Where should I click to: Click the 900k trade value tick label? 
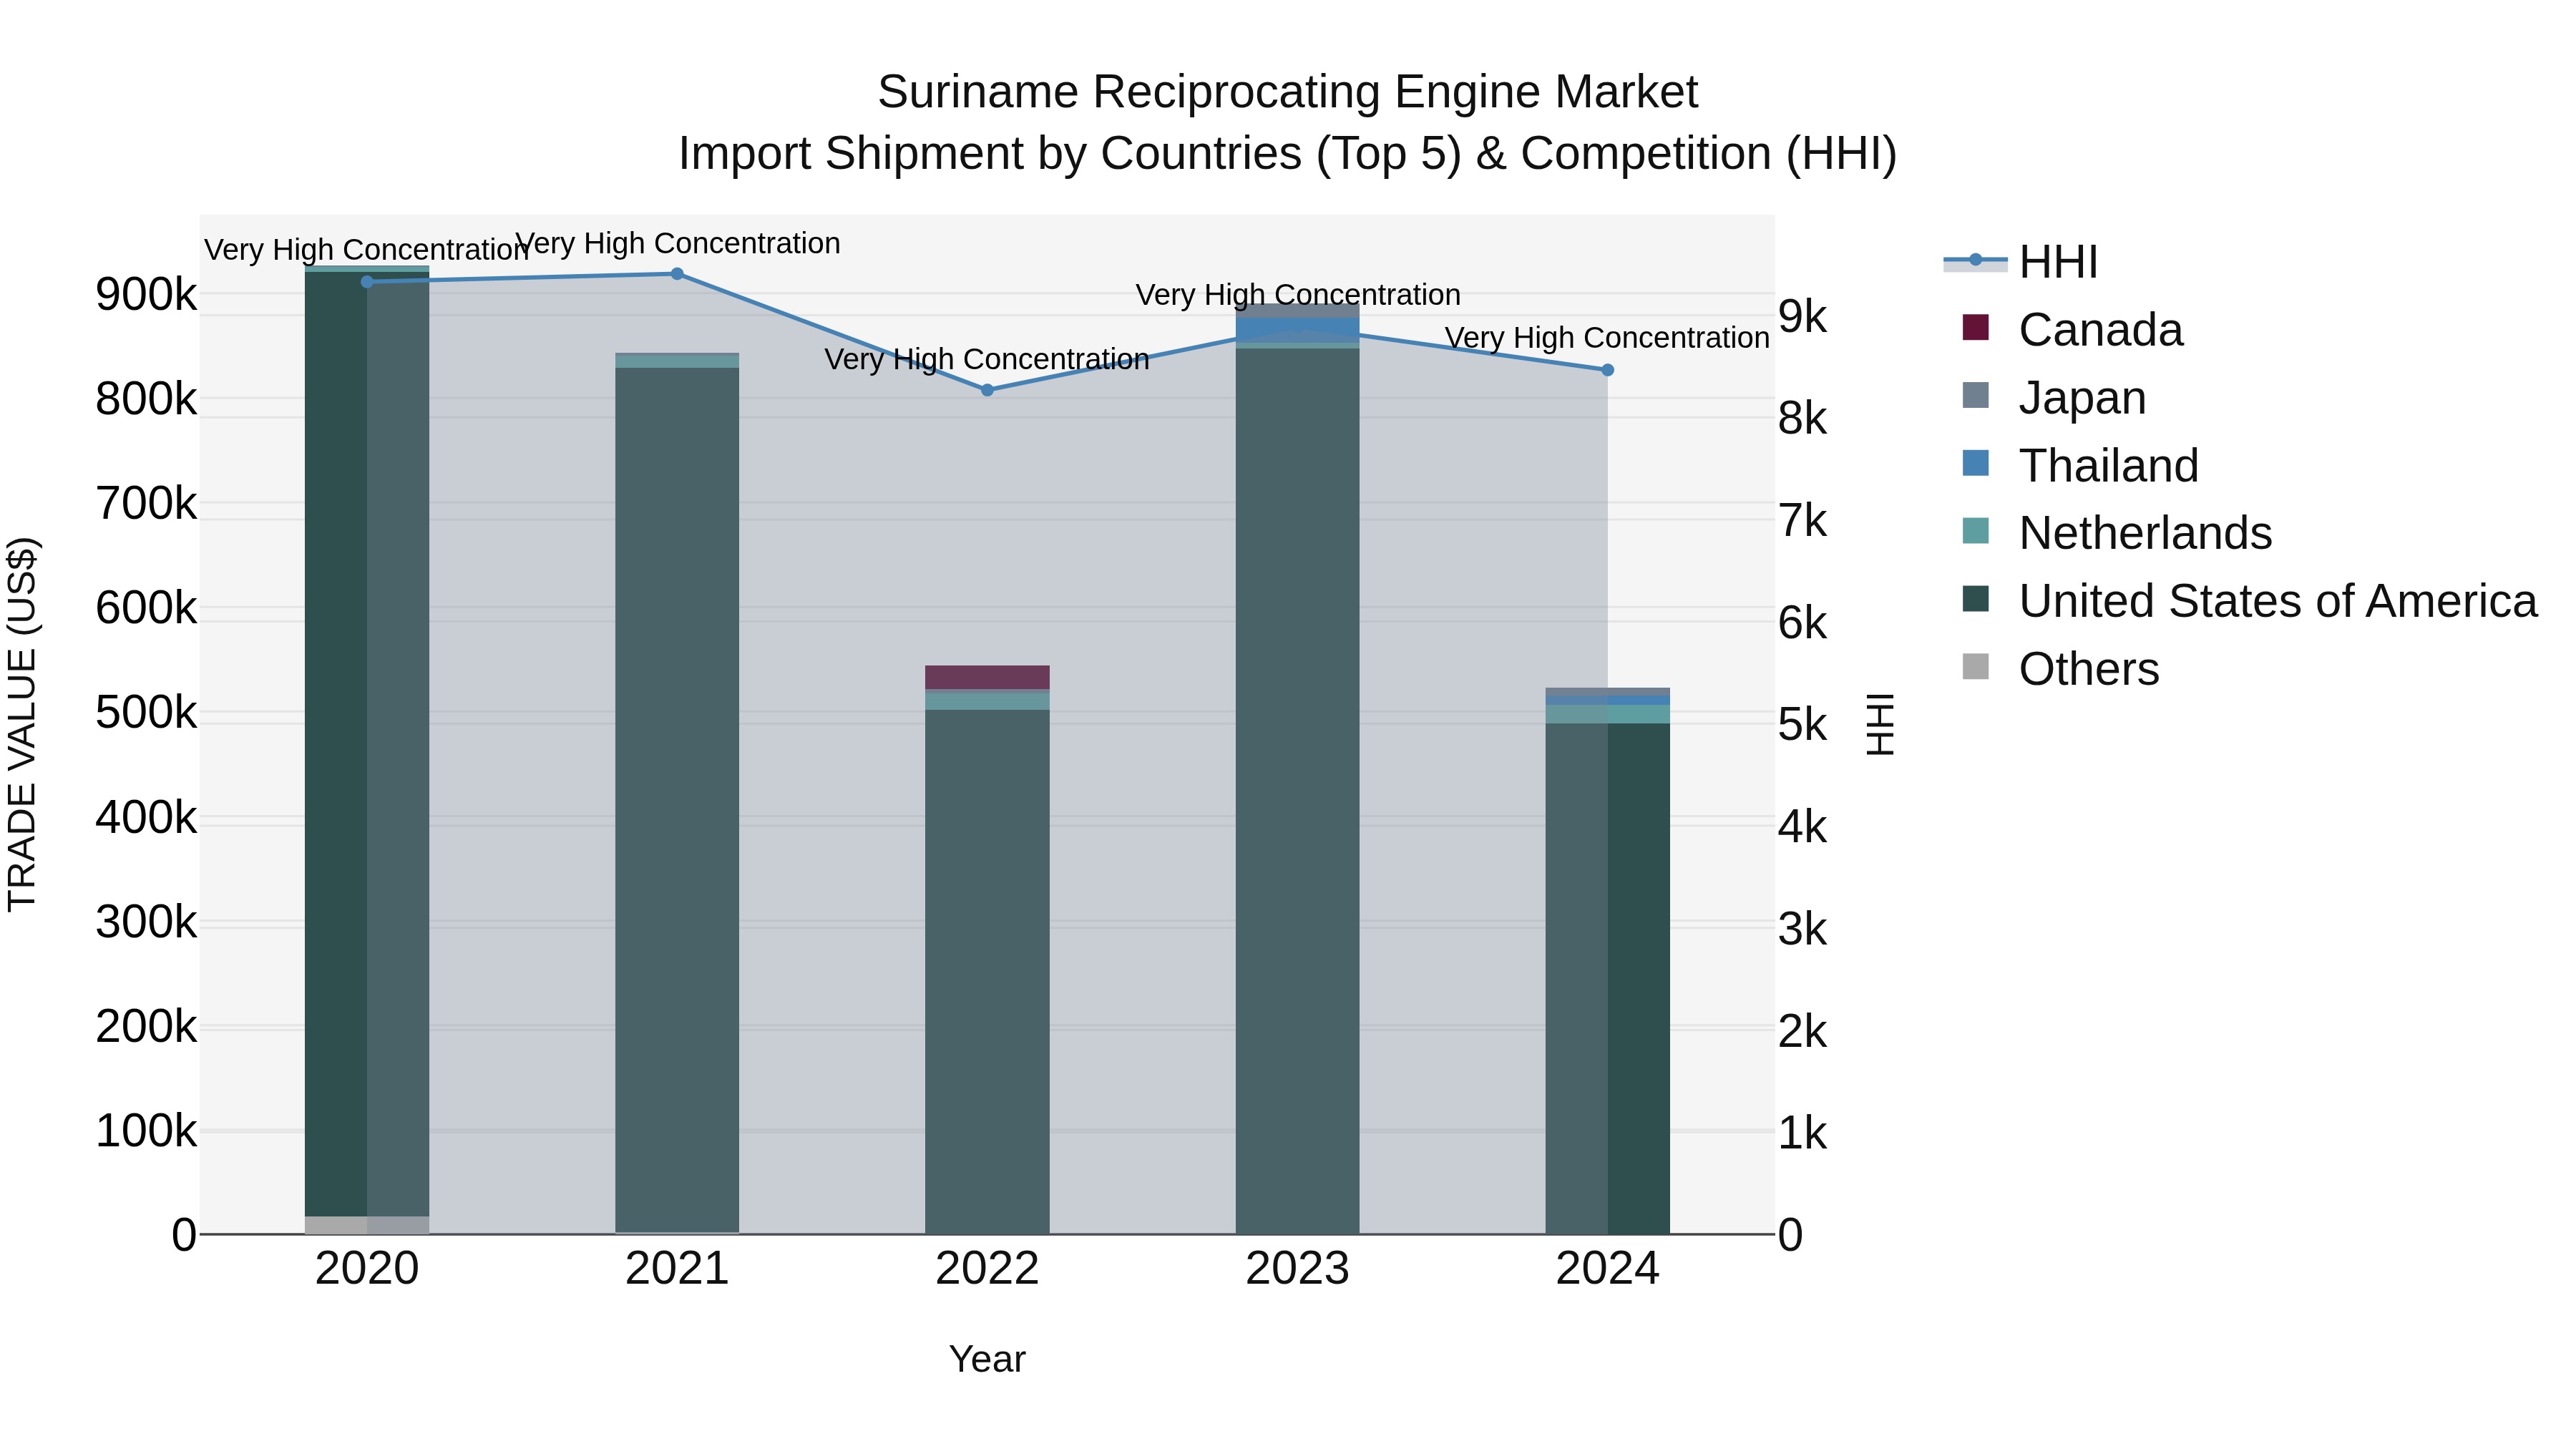click(x=146, y=295)
